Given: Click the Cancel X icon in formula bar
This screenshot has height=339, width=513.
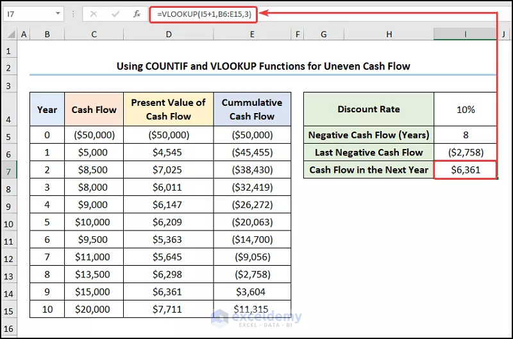Looking at the screenshot, I should click(x=94, y=14).
